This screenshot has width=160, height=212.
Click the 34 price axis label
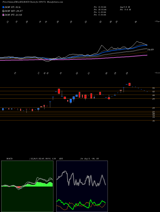[153, 88]
